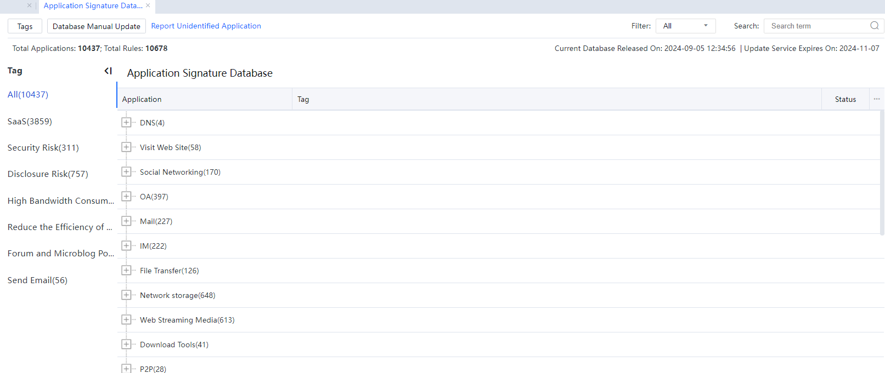The width and height of the screenshot is (885, 373).
Task: Open the column options ellipsis menu
Action: pos(877,99)
